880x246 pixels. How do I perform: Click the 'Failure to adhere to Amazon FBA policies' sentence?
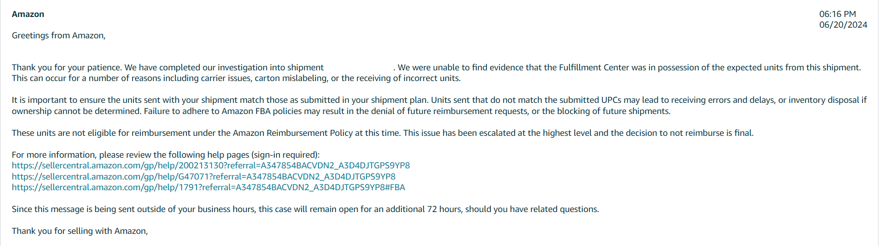coord(407,111)
